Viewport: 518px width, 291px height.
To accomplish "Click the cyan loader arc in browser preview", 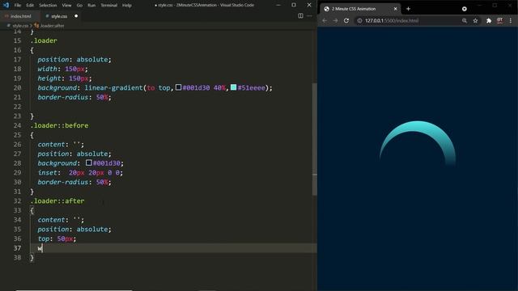I will [x=418, y=126].
